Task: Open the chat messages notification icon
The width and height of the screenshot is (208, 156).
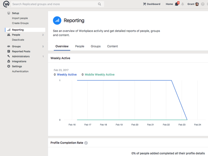Action: point(177,4)
